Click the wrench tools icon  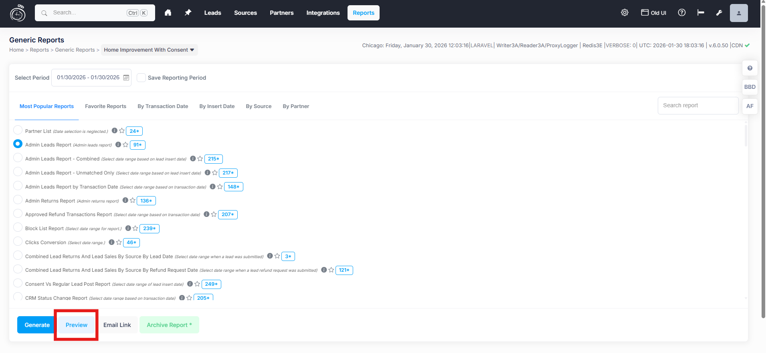pyautogui.click(x=719, y=13)
